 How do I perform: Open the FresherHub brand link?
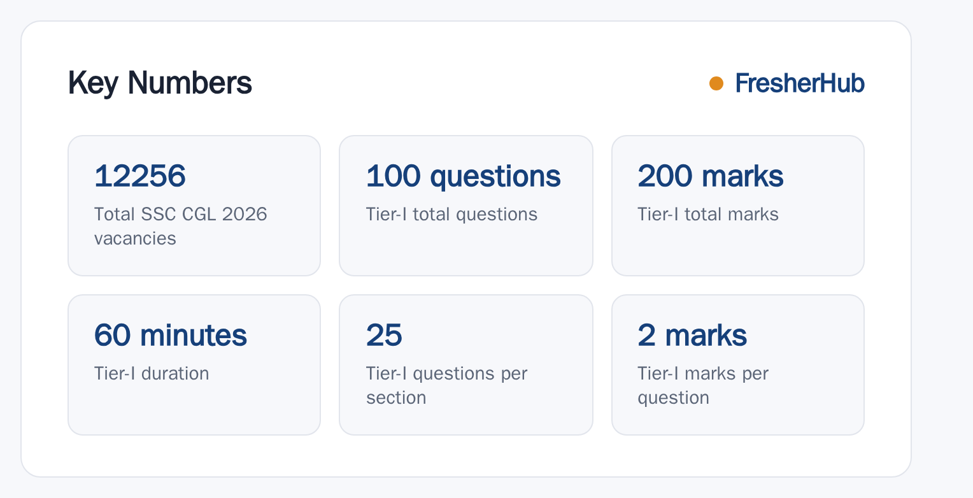(x=800, y=83)
